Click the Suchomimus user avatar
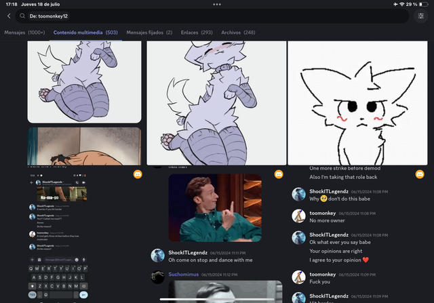Image resolution: width=434 pixels, height=303 pixels. point(158,277)
